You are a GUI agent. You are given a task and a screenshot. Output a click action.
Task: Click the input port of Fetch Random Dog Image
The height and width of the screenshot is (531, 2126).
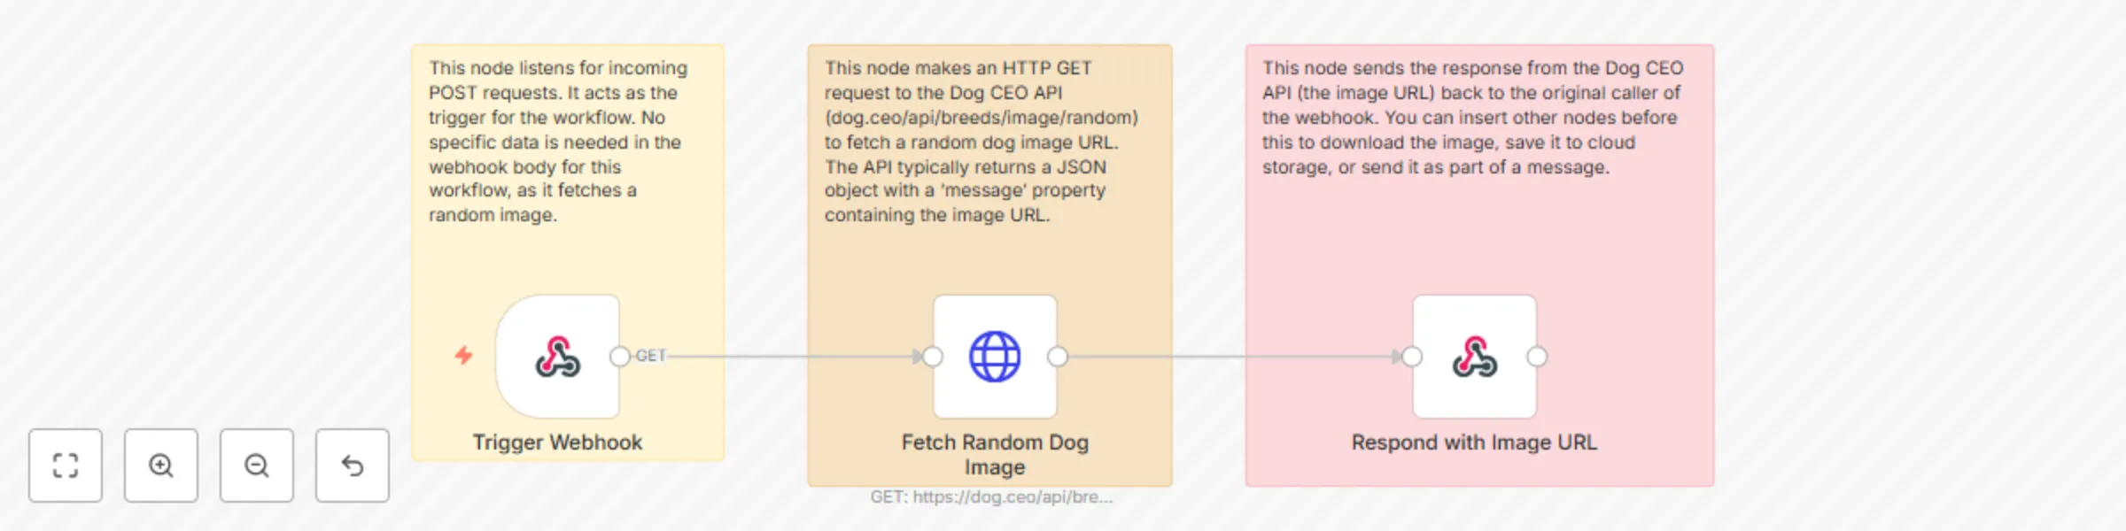[x=931, y=357]
